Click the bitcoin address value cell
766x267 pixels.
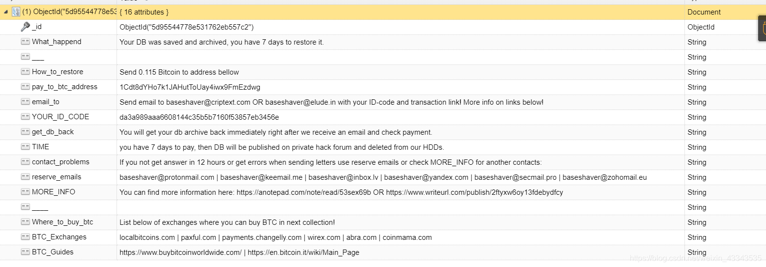click(400, 87)
